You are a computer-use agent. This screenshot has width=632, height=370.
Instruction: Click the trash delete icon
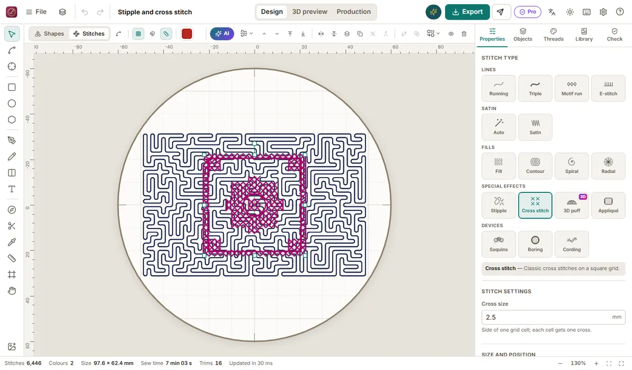pyautogui.click(x=464, y=34)
